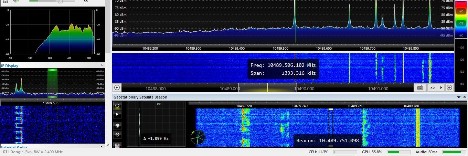Image resolution: width=468 pixels, height=156 pixels.
Task: Click the Freq: 10489.506.102 MHz readout
Action: [x=283, y=65]
